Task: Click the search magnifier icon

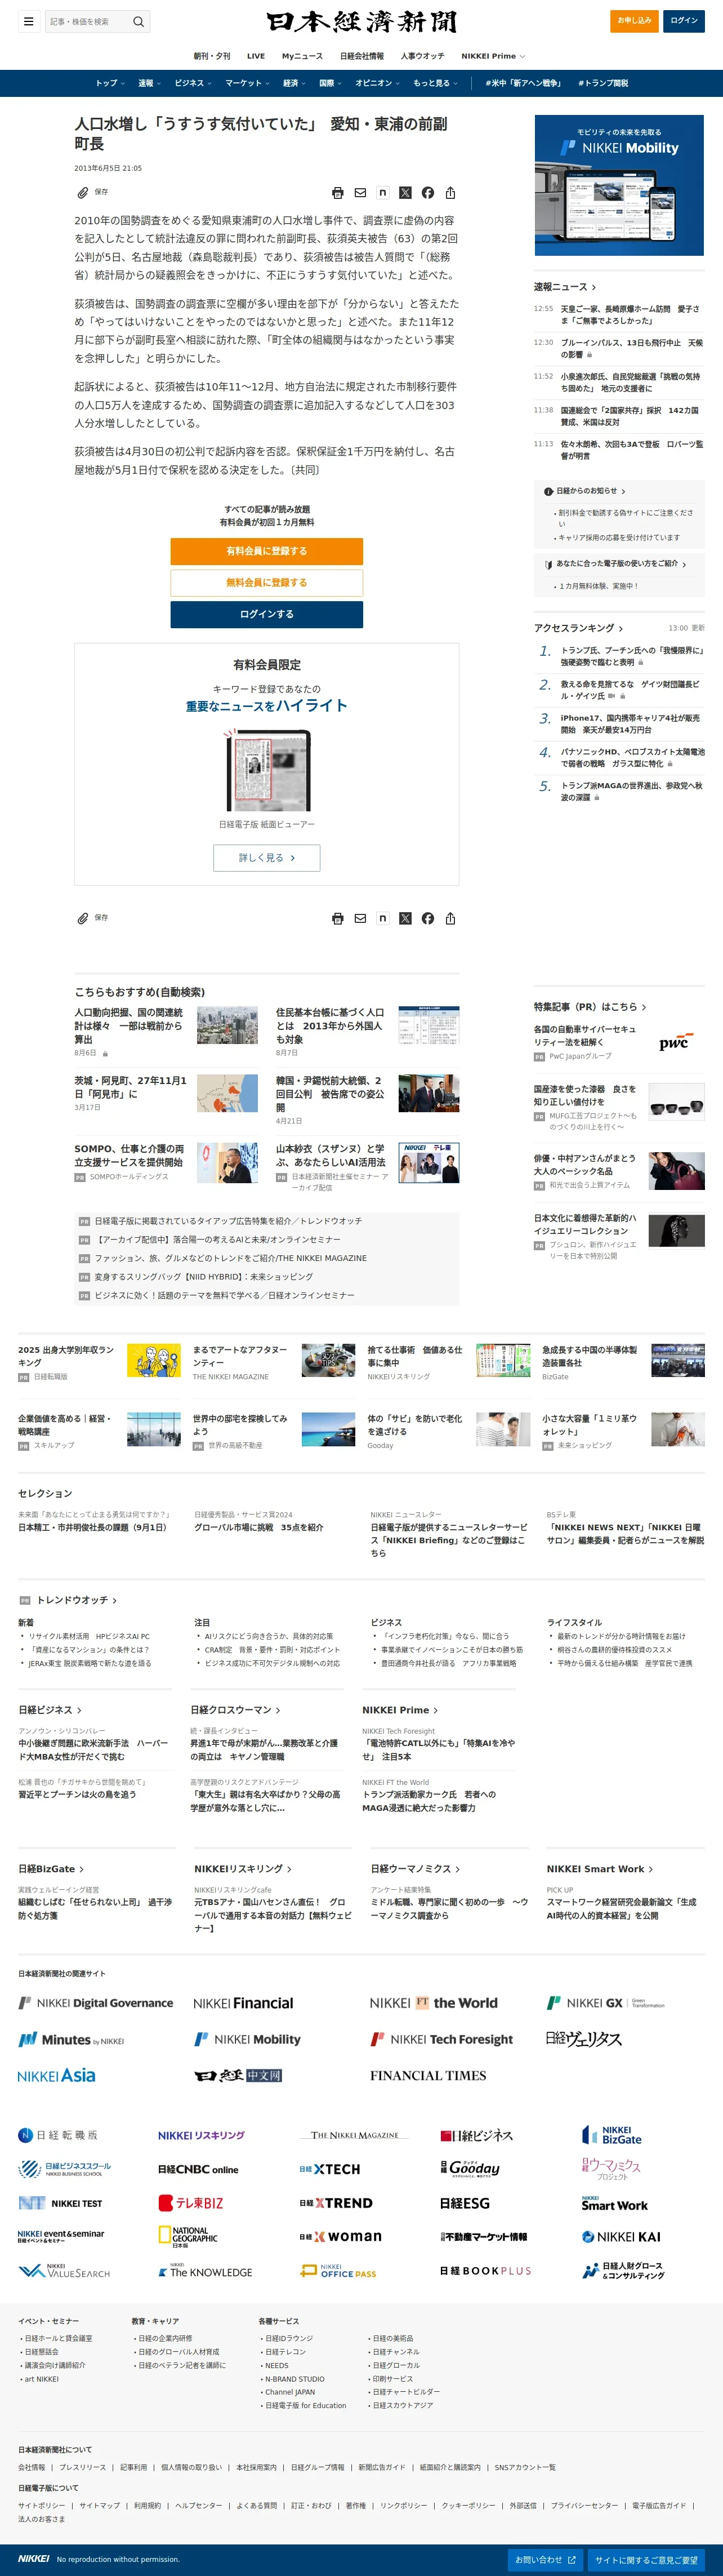Action: pyautogui.click(x=138, y=21)
